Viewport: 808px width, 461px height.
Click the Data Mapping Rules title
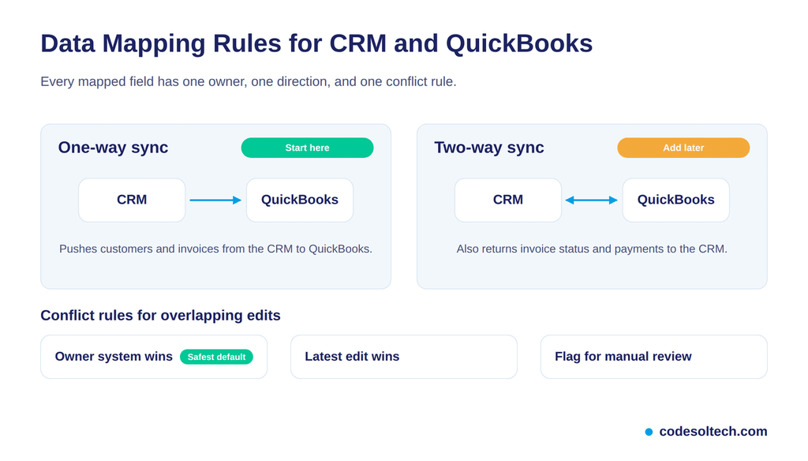(316, 43)
